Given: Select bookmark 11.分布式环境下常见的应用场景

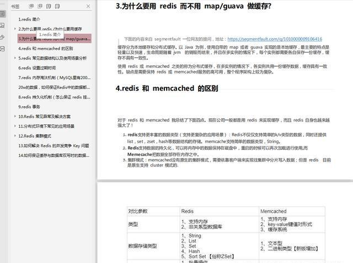Looking at the screenshot, I should click(46, 126).
